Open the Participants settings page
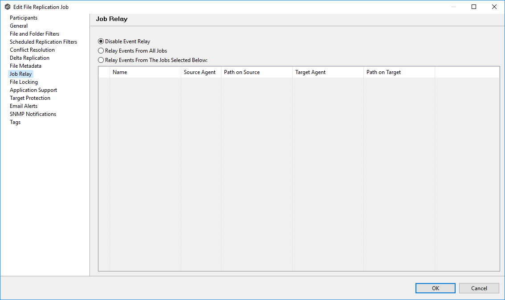The width and height of the screenshot is (505, 300). (24, 18)
